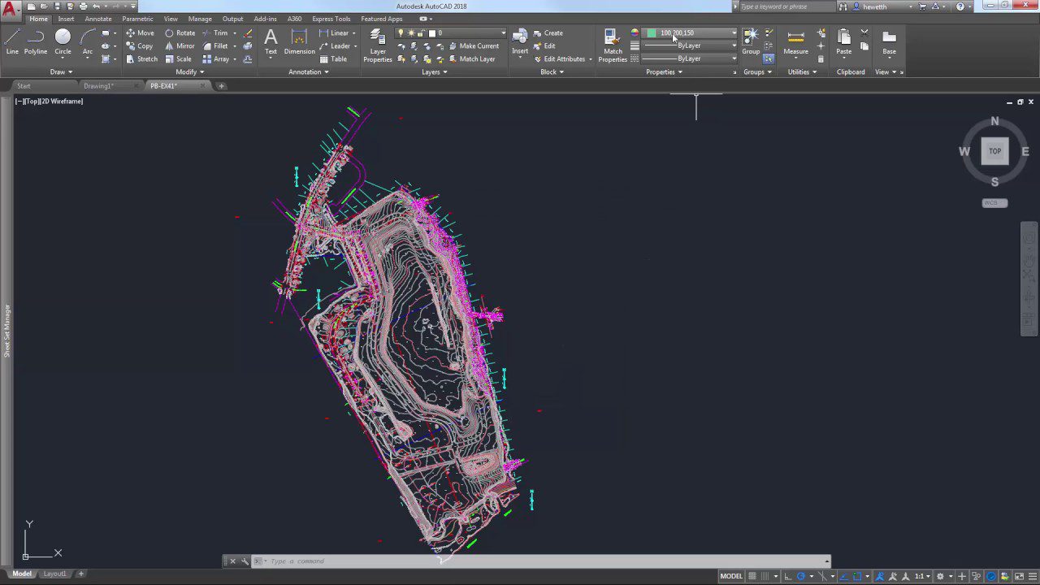Select the Circle tool

(x=63, y=41)
